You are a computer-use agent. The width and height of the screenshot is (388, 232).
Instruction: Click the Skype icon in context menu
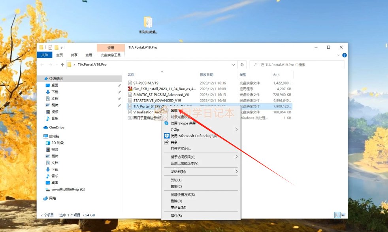pyautogui.click(x=166, y=123)
